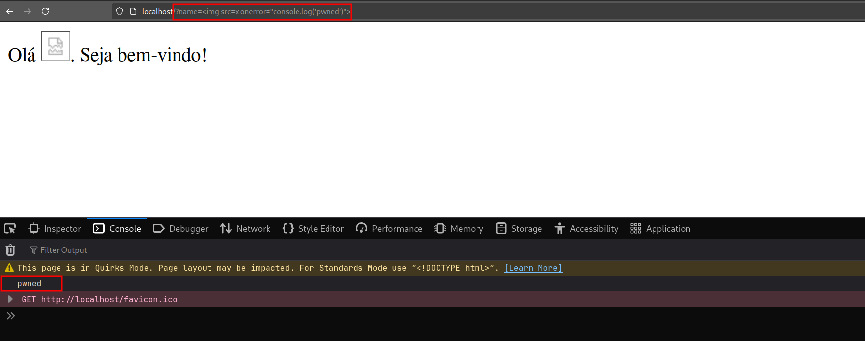The image size is (865, 341).
Task: Switch to the Debugger tab
Action: point(180,229)
